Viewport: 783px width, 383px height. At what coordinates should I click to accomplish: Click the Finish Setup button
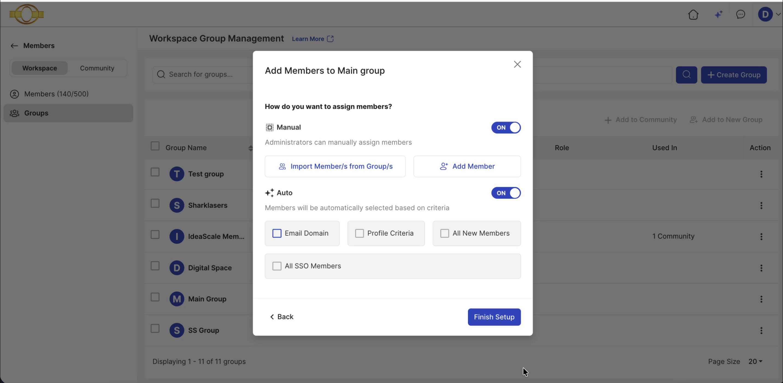coord(494,317)
